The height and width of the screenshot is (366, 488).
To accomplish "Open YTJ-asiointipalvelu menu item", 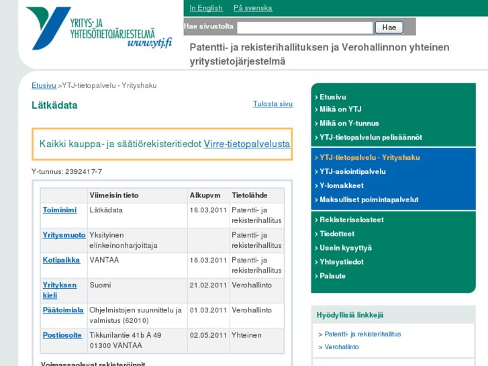I will [x=353, y=172].
